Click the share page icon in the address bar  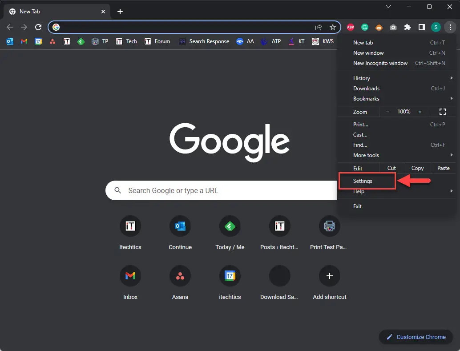tap(319, 27)
